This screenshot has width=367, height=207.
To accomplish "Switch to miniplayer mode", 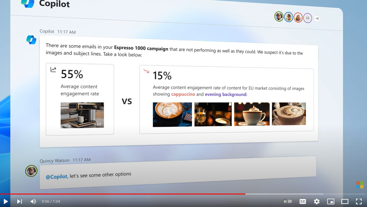I will 331,201.
